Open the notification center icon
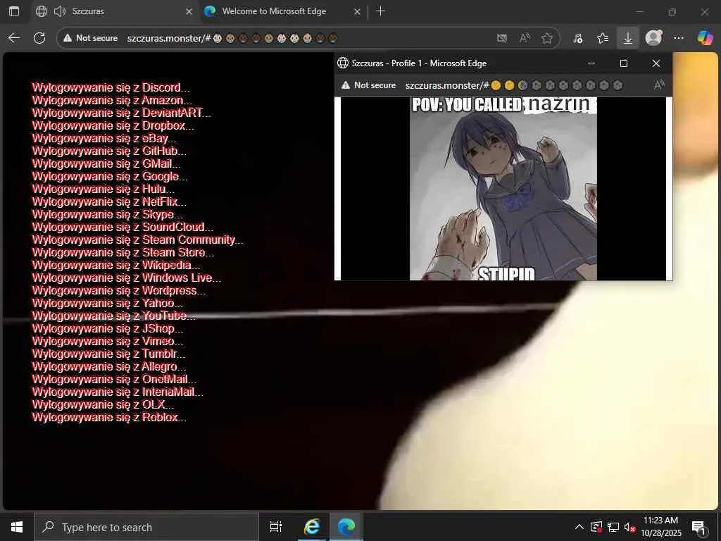721x541 pixels. click(699, 527)
